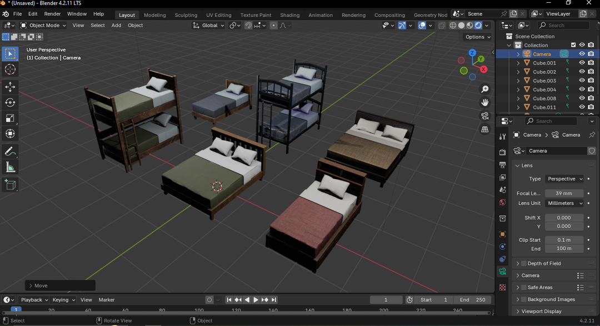Open timeline Marker menu
The height and width of the screenshot is (326, 600).
106,300
